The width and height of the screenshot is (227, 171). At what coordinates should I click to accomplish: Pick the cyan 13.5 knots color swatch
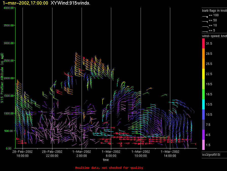(x=203, y=104)
